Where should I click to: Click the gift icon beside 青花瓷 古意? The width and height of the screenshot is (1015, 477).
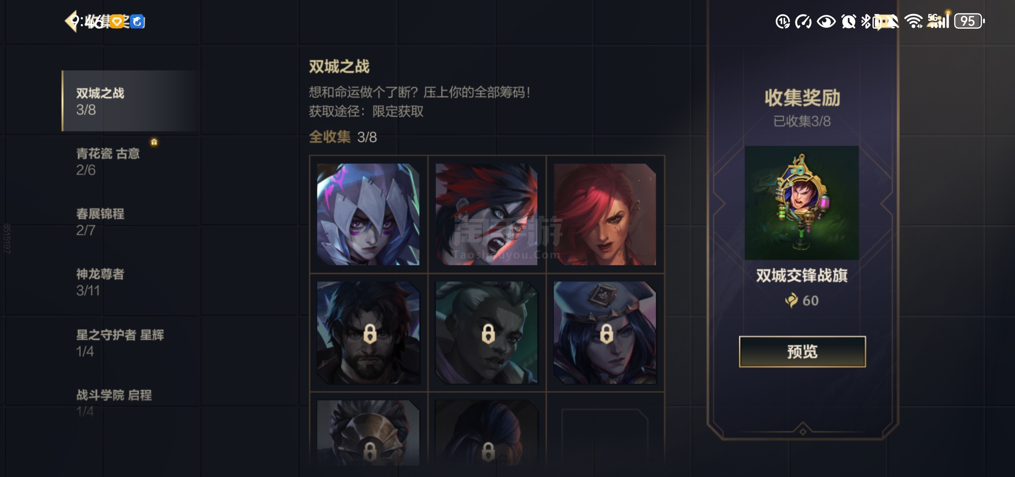click(x=154, y=142)
